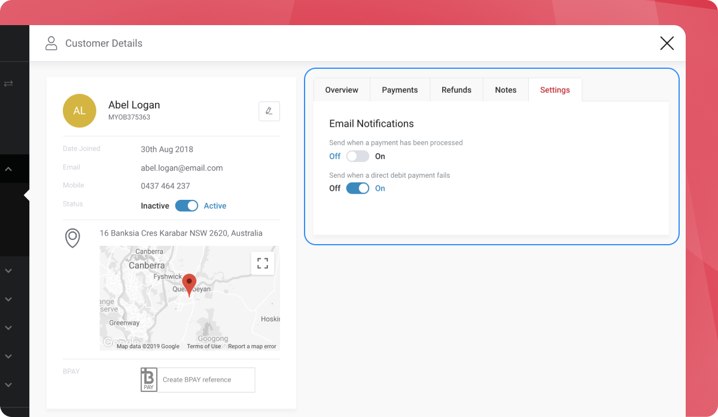
Task: Enable the payment processed email notification toggle
Action: (x=358, y=156)
